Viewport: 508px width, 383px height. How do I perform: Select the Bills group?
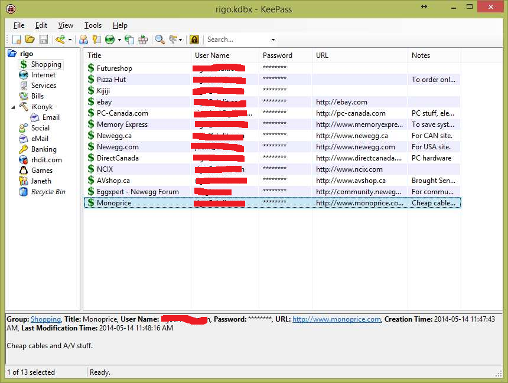[x=38, y=96]
